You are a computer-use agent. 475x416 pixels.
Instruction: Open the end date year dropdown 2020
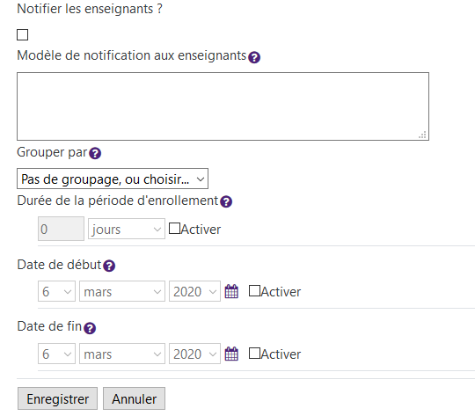click(194, 354)
